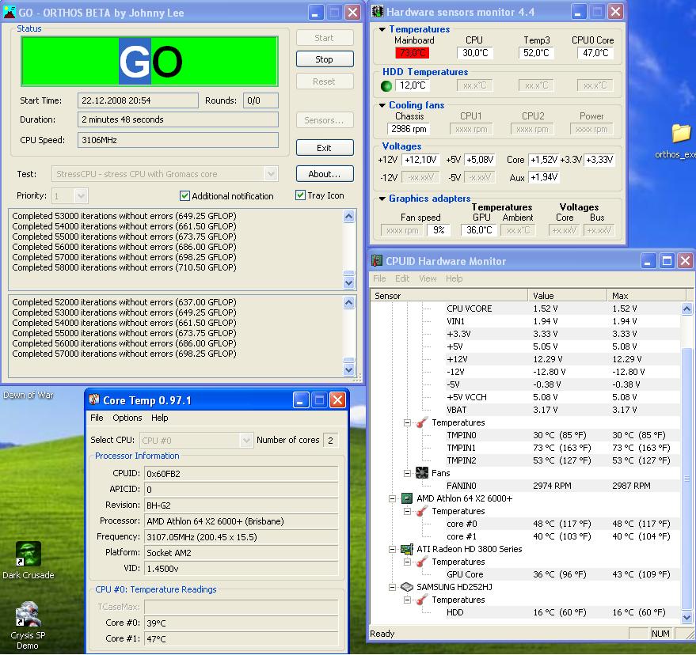Click the ATI Radeon HD 3800 Series icon

[x=406, y=549]
